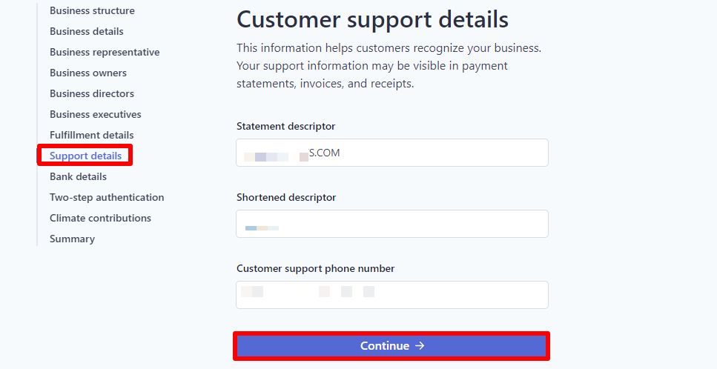Click the Customer support phone number label
Viewport: 717px width, 369px height.
[x=315, y=269]
